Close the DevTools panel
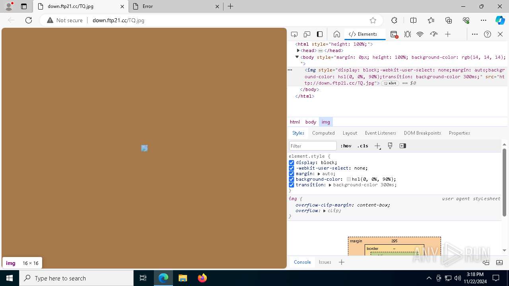This screenshot has width=509, height=286. coord(500,34)
